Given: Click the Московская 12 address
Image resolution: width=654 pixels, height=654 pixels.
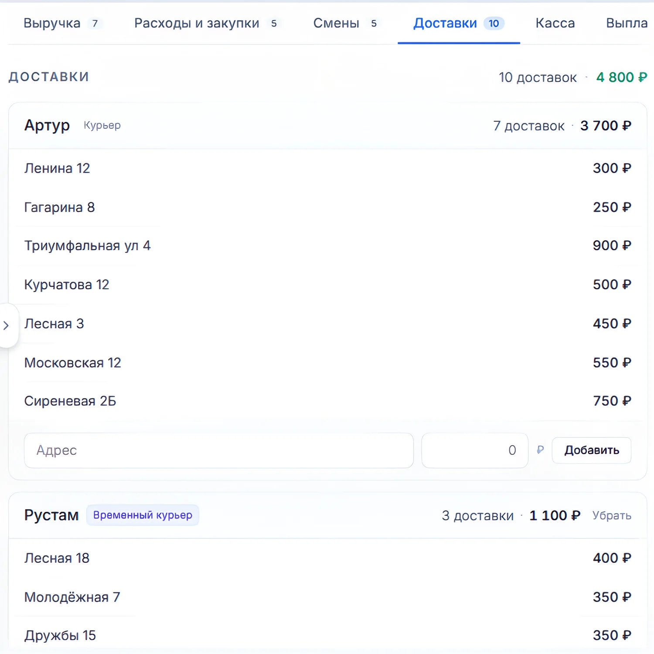Looking at the screenshot, I should [x=72, y=363].
